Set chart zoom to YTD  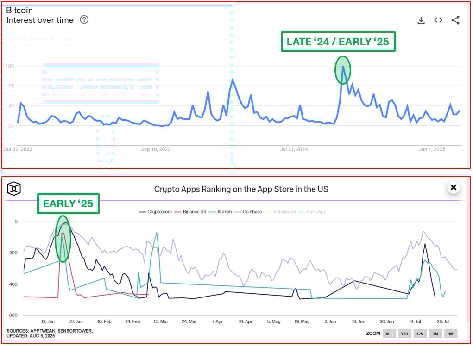404,334
